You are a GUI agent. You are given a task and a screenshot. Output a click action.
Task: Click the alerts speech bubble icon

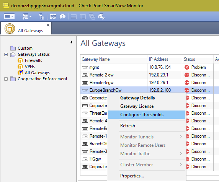tap(62, 16)
